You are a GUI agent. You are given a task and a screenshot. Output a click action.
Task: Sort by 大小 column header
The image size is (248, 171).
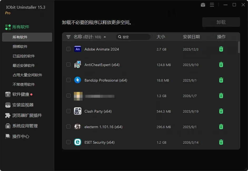point(161,37)
